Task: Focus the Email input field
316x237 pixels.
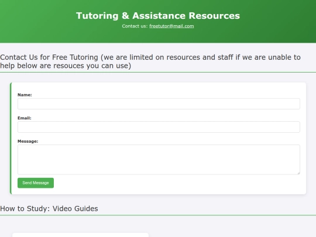Action: (159, 127)
